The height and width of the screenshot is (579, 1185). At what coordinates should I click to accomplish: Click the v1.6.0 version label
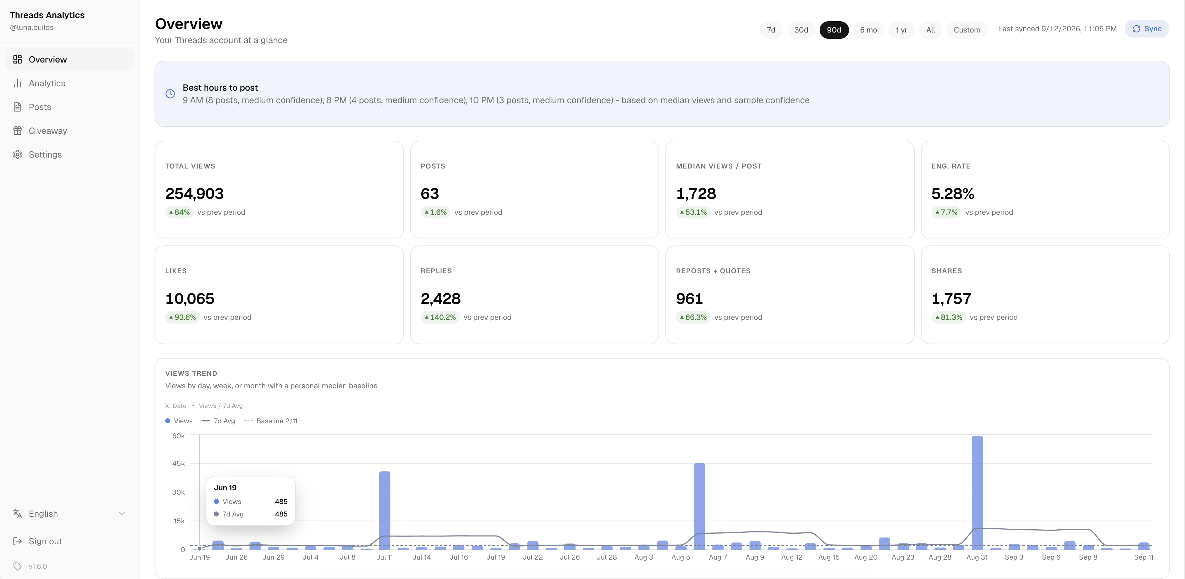click(x=38, y=566)
